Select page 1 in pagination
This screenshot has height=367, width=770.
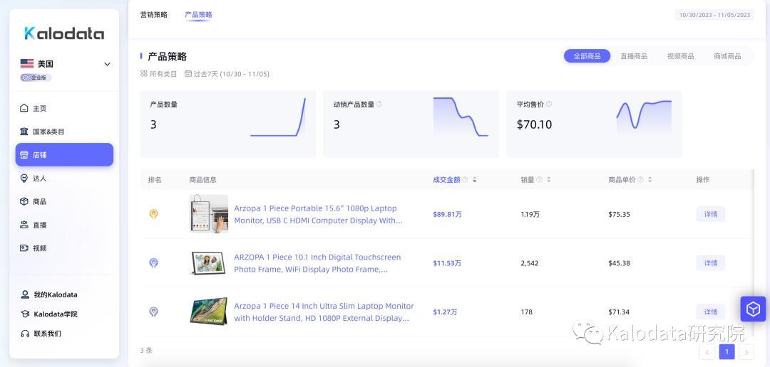pyautogui.click(x=727, y=352)
